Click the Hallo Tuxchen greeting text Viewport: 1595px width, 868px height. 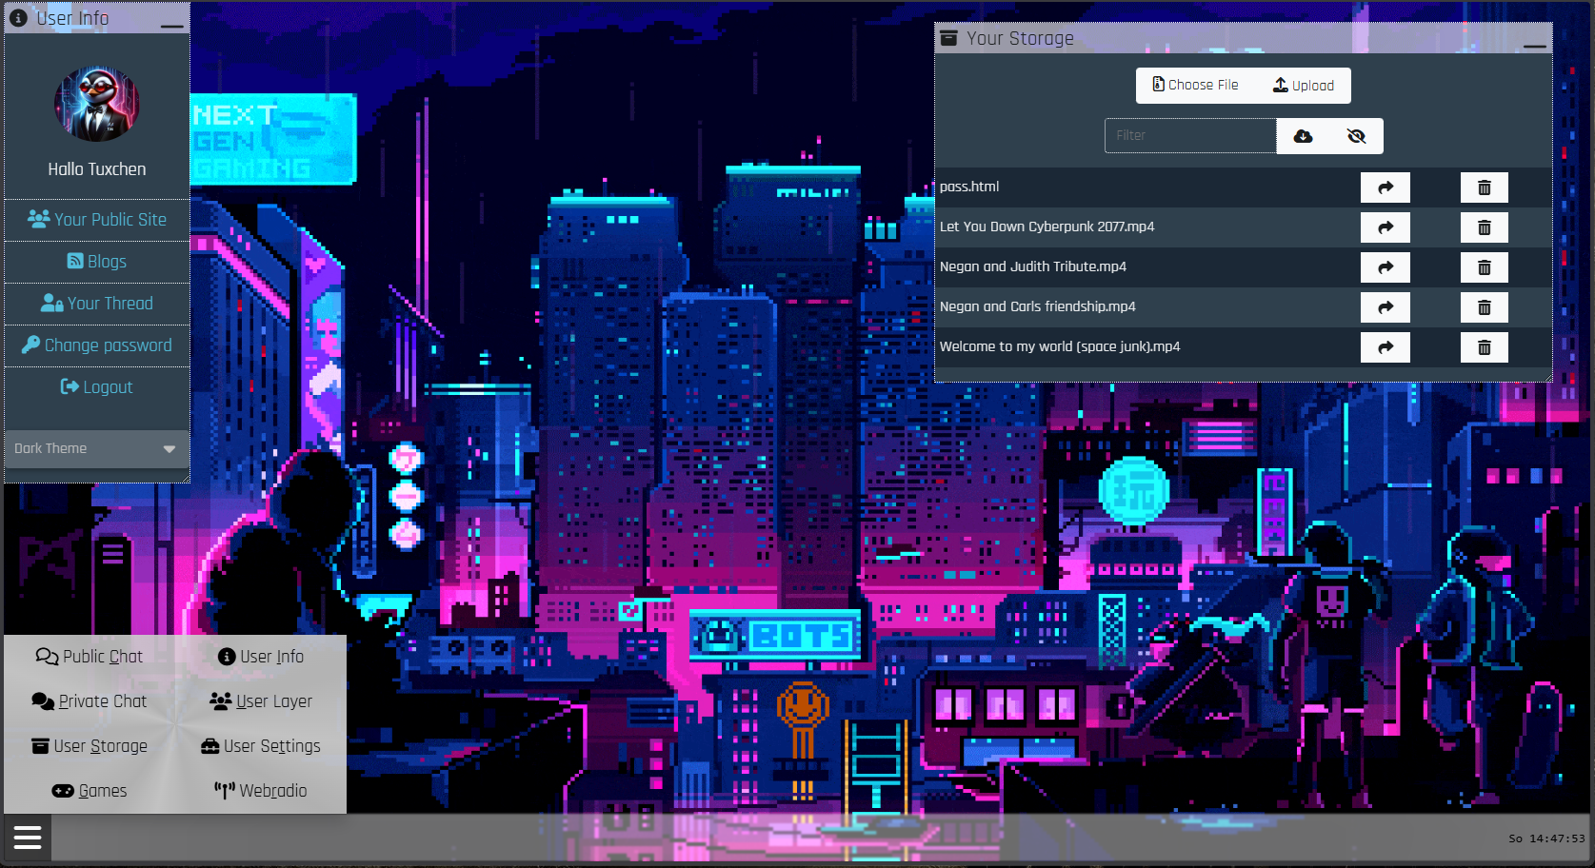(97, 169)
